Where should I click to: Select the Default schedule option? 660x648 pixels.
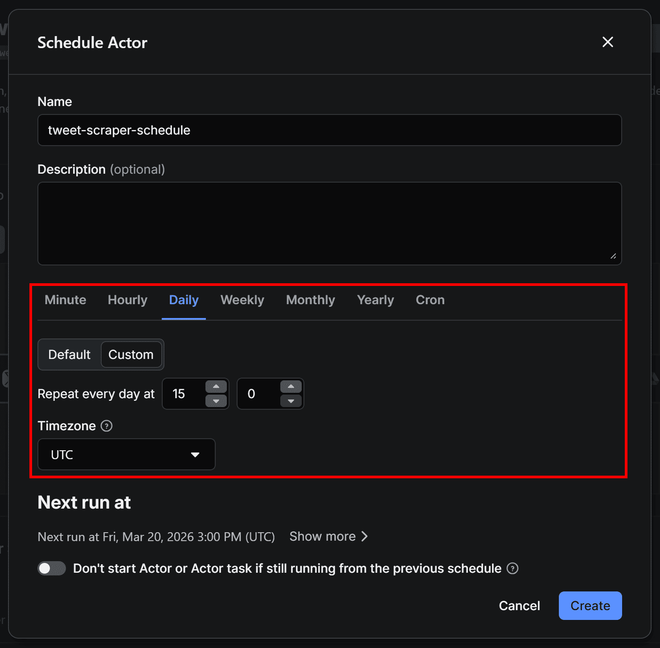pos(70,355)
